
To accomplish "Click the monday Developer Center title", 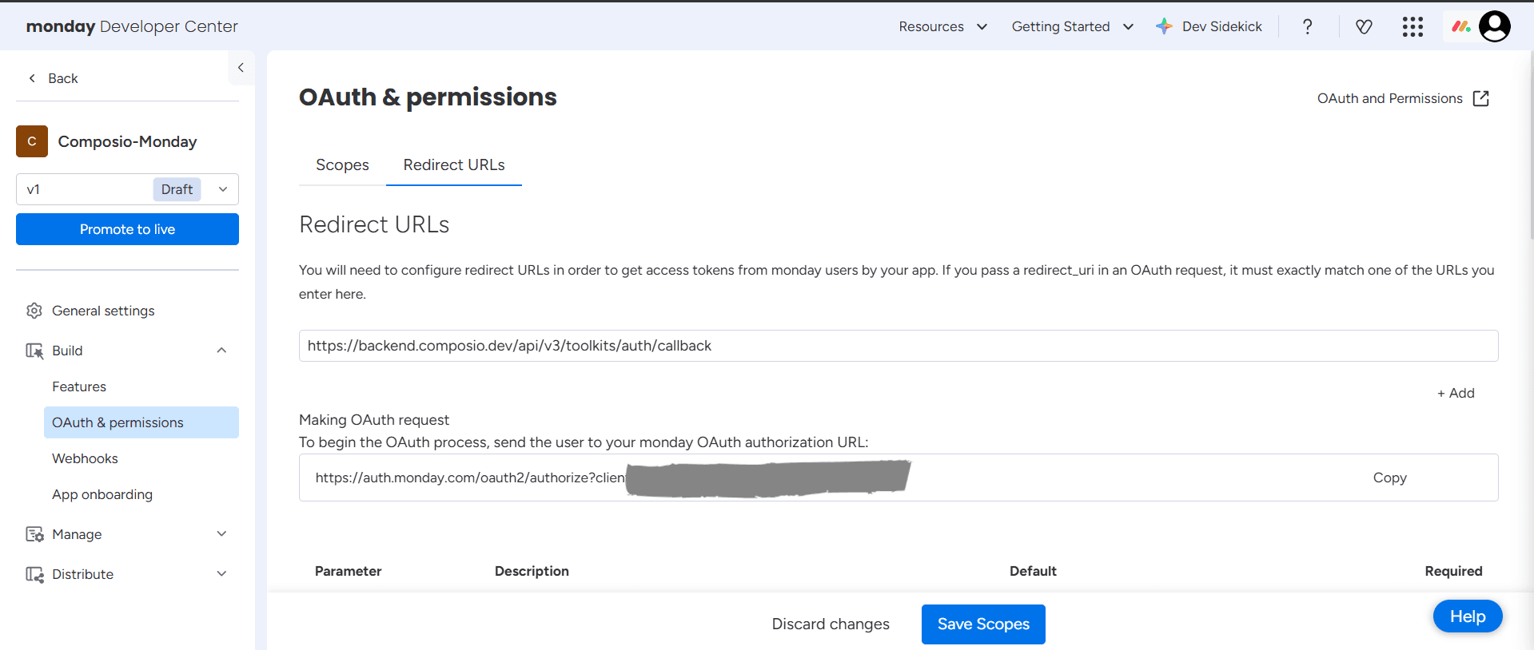I will (132, 26).
